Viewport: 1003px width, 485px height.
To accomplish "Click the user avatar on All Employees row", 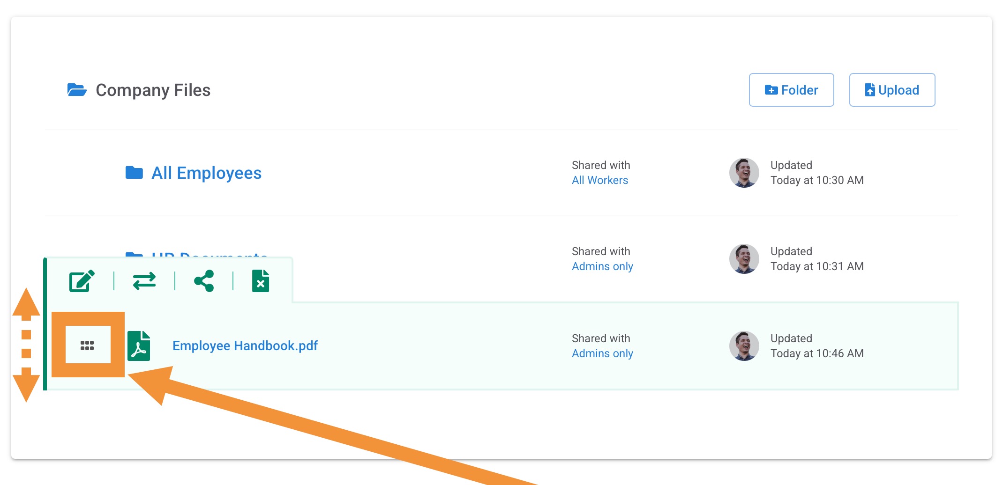I will pyautogui.click(x=744, y=173).
